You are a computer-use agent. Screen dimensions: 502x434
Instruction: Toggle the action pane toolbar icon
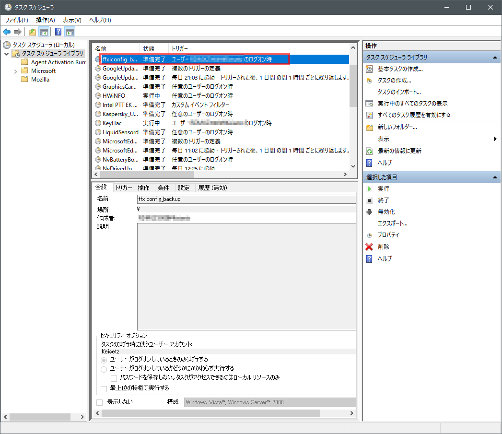pyautogui.click(x=70, y=32)
